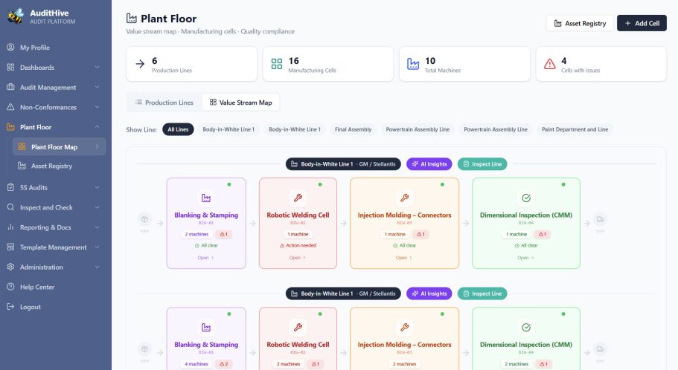678x370 pixels.
Task: Click the first line's AI Insights button
Action: [429, 164]
